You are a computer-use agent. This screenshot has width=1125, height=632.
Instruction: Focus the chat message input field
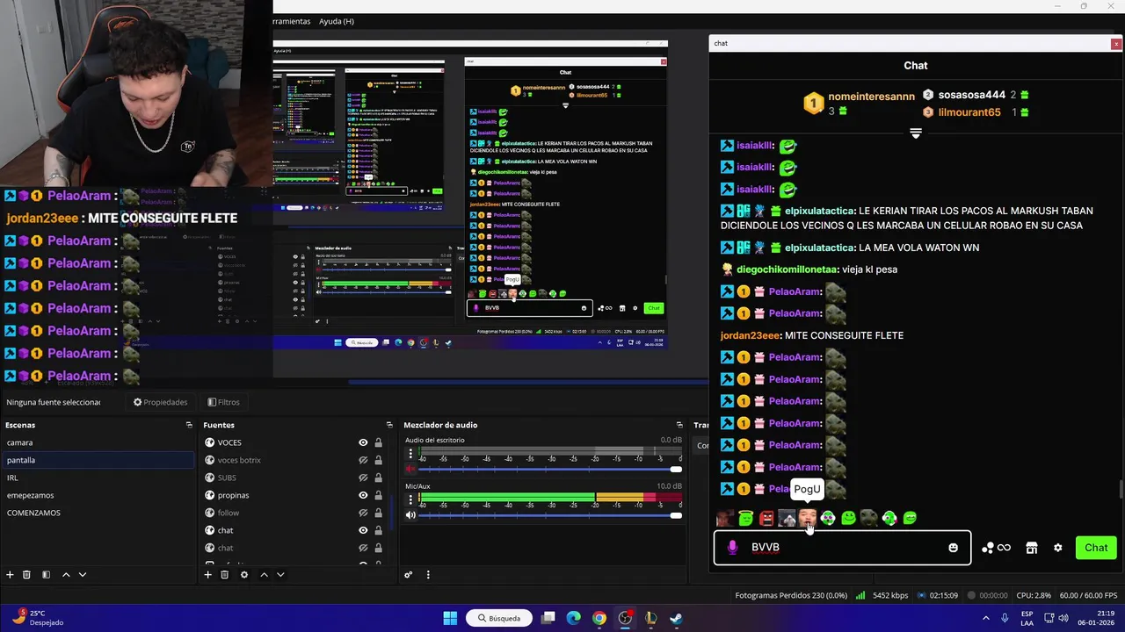(844, 548)
